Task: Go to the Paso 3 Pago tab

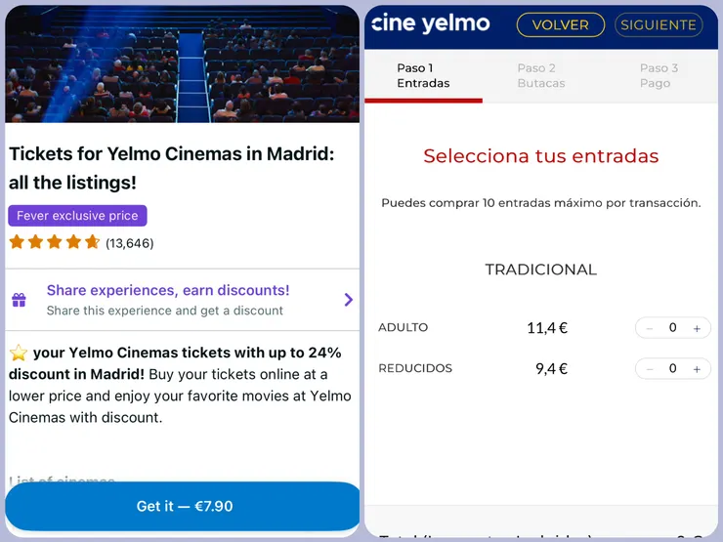Action: (x=659, y=76)
